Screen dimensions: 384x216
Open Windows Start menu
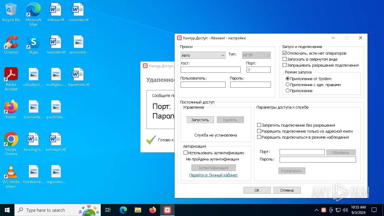point(7,210)
